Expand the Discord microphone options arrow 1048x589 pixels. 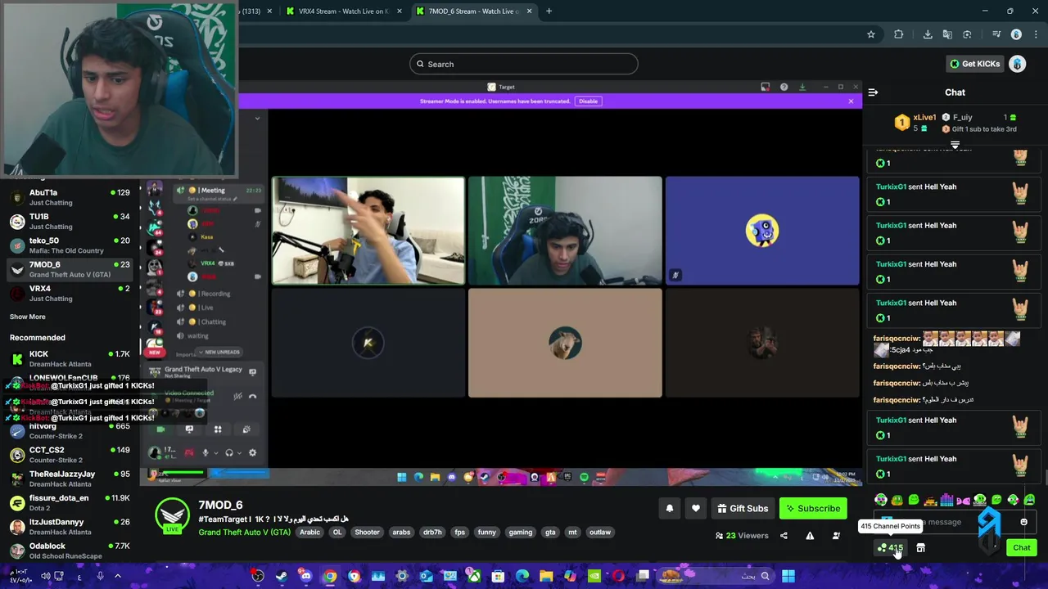(215, 452)
